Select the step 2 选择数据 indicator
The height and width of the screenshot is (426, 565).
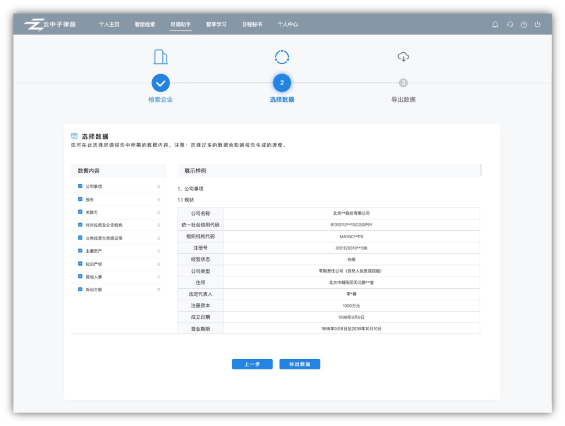282,82
